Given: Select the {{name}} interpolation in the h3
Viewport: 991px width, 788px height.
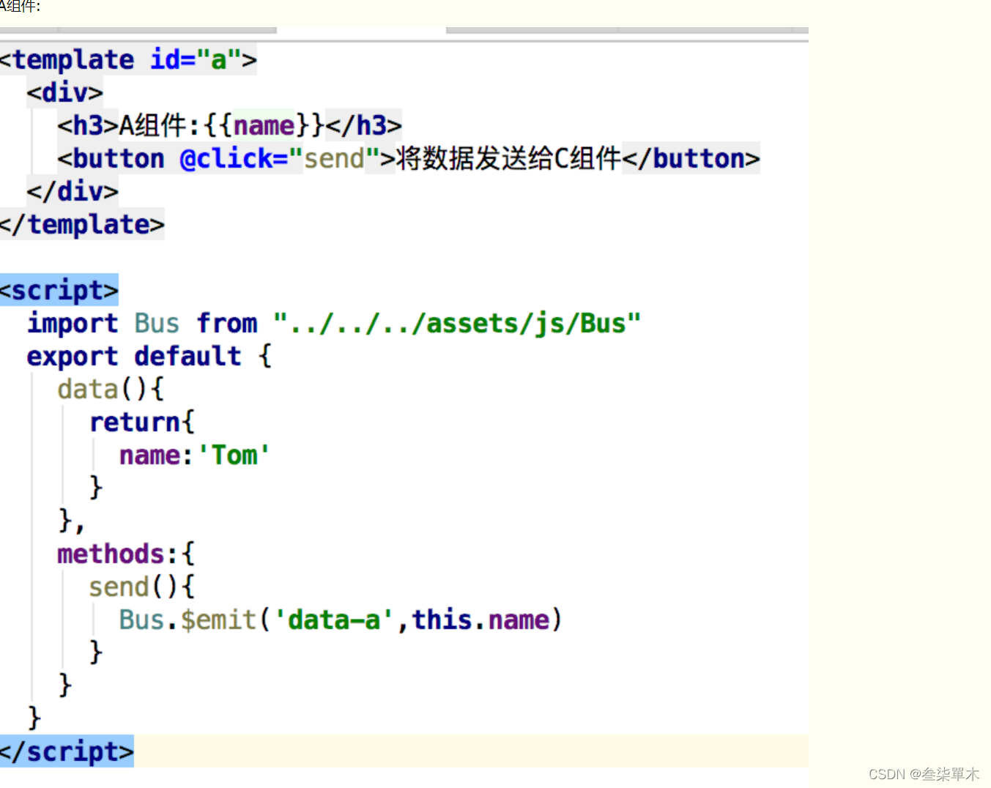Looking at the screenshot, I should click(264, 125).
